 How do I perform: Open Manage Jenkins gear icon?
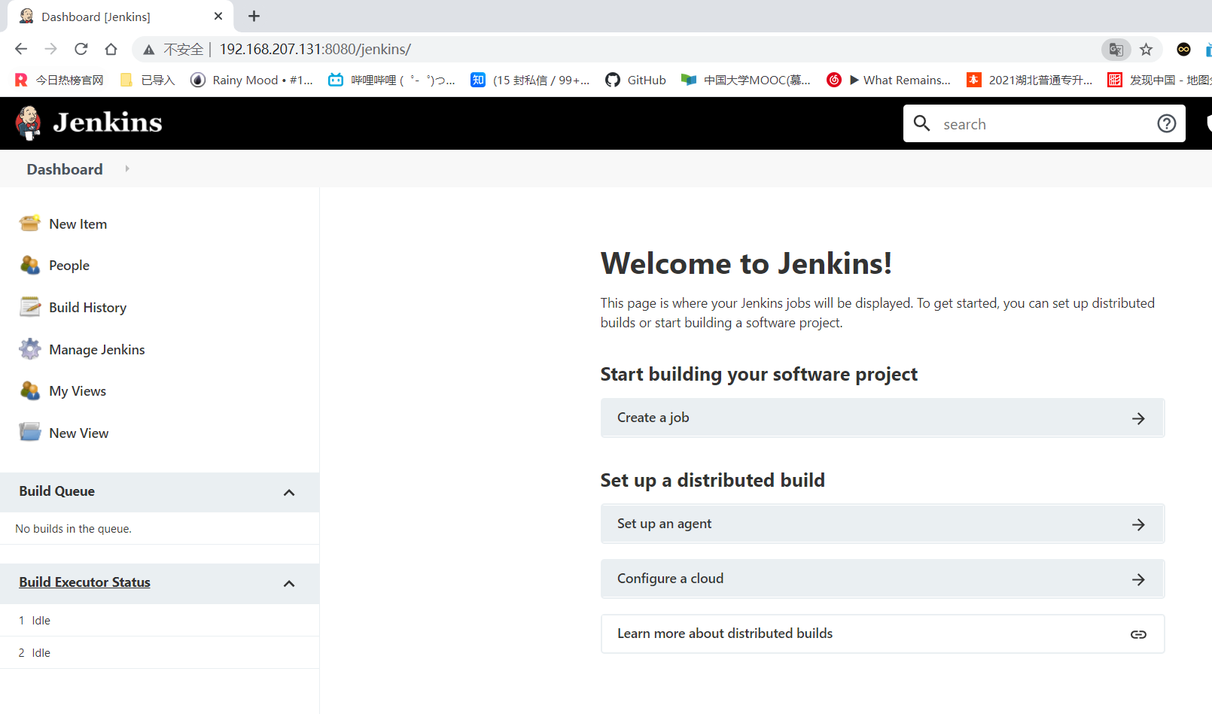[30, 349]
